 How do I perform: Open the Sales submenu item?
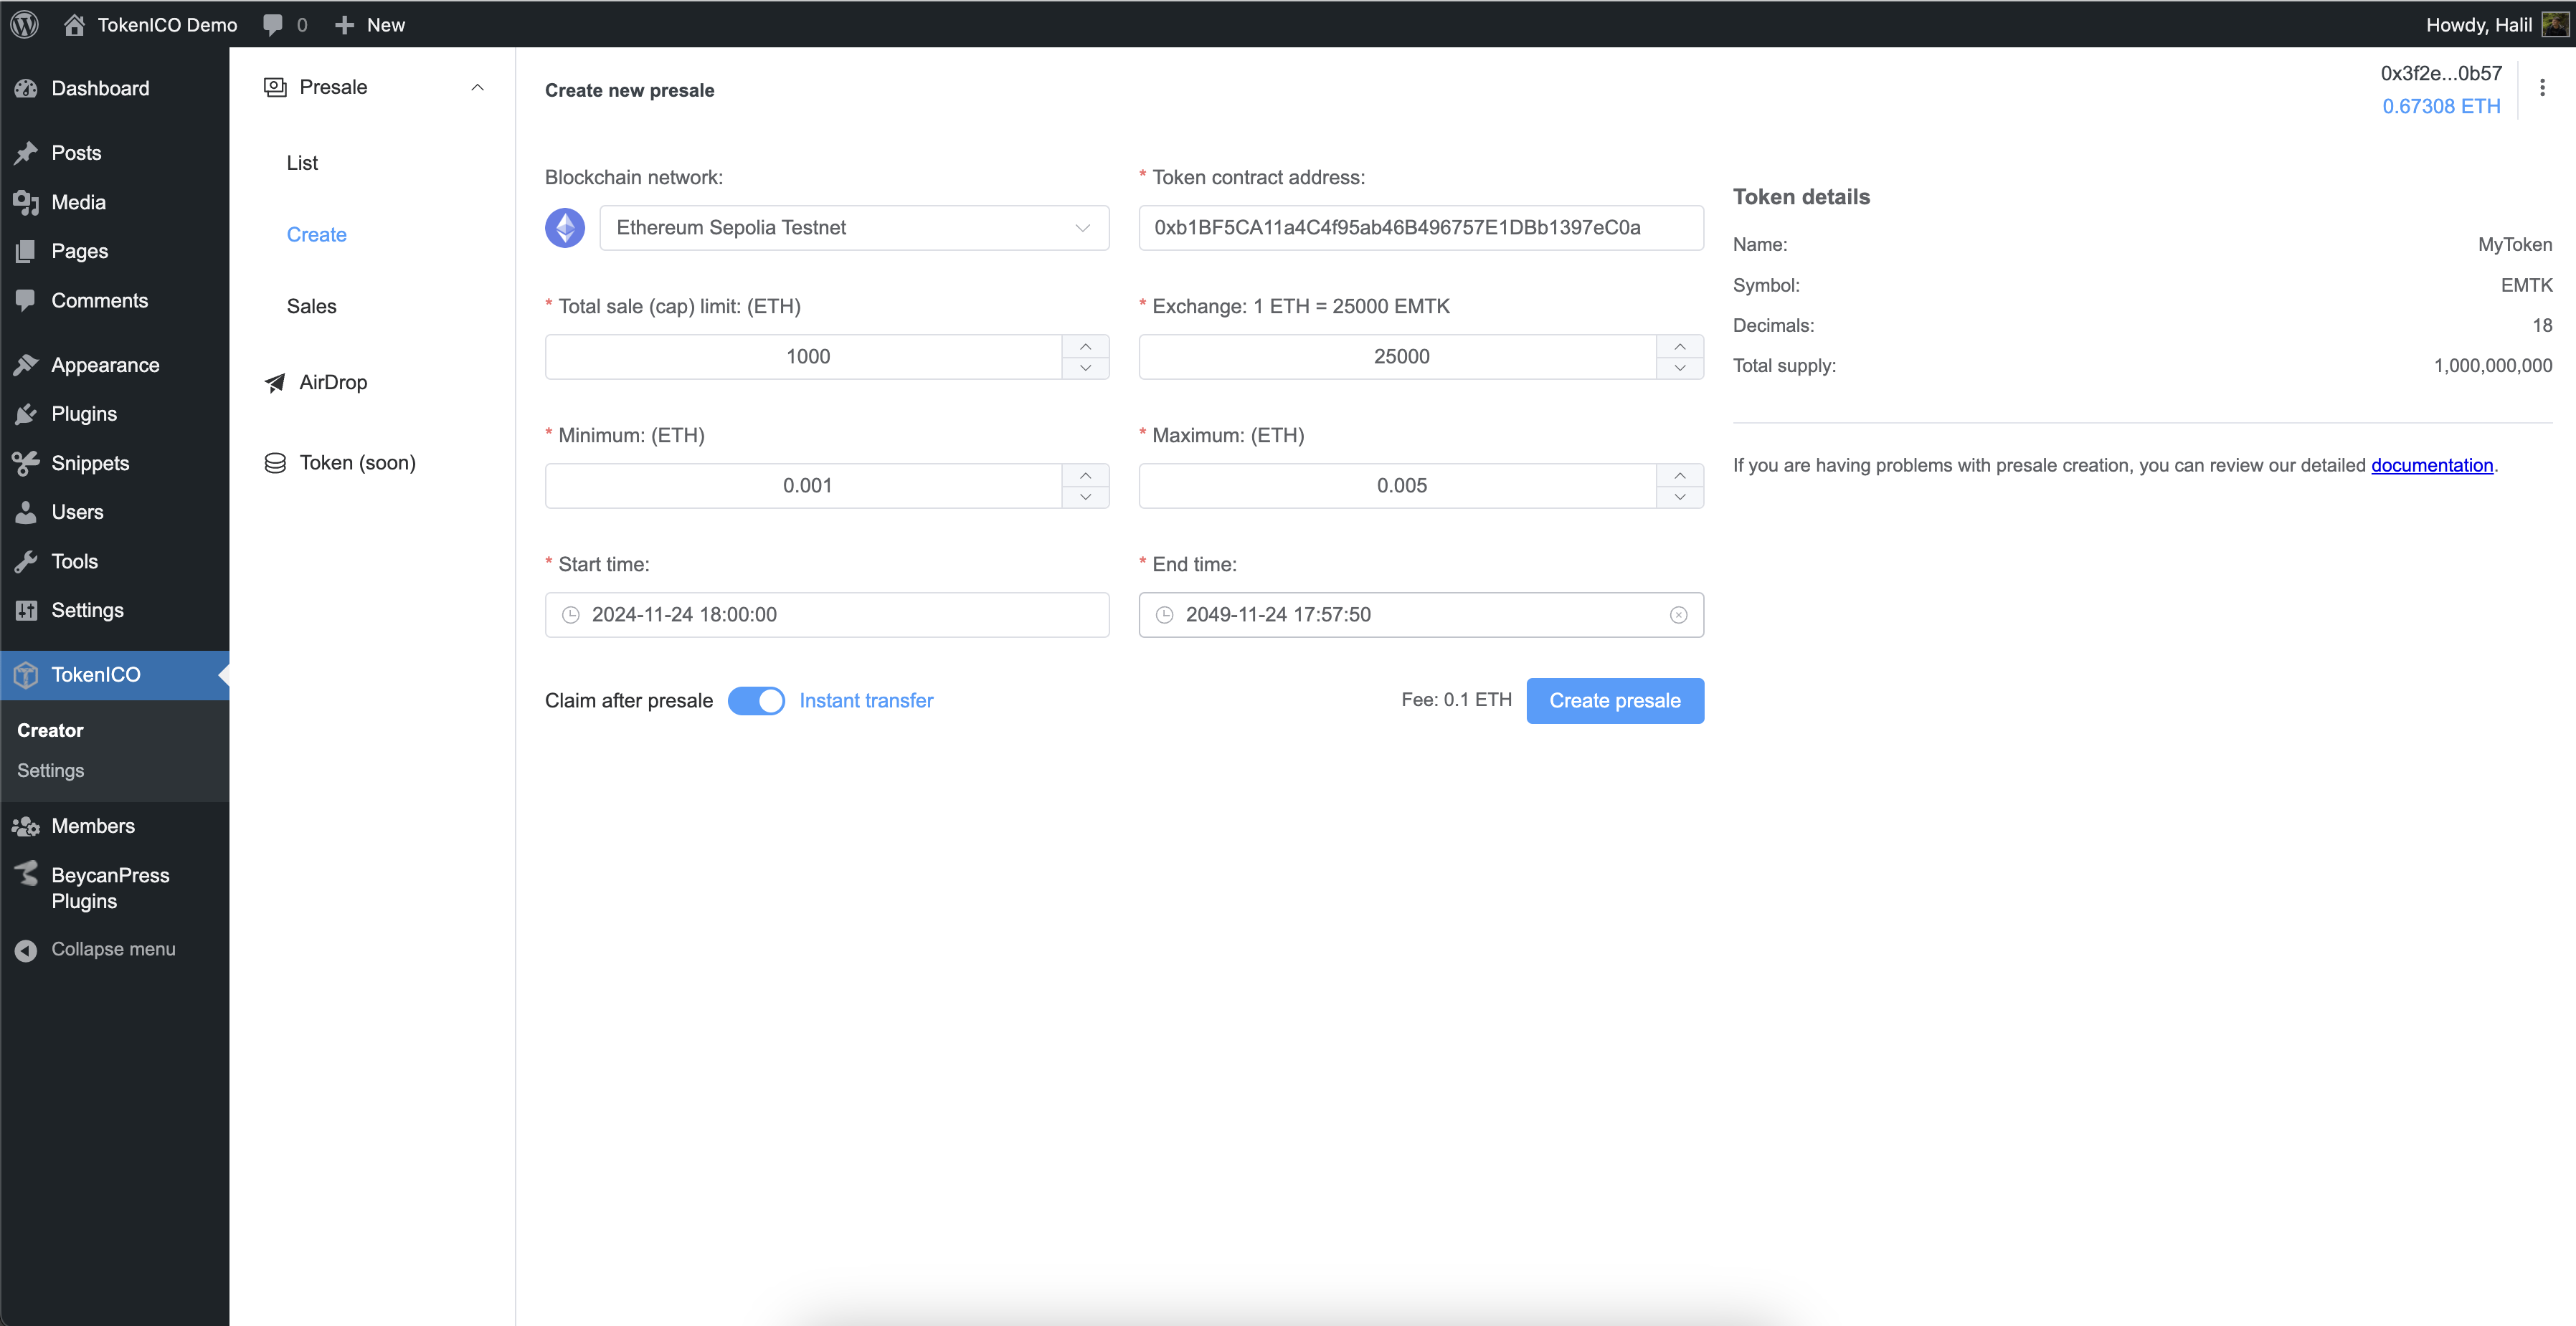click(x=312, y=306)
